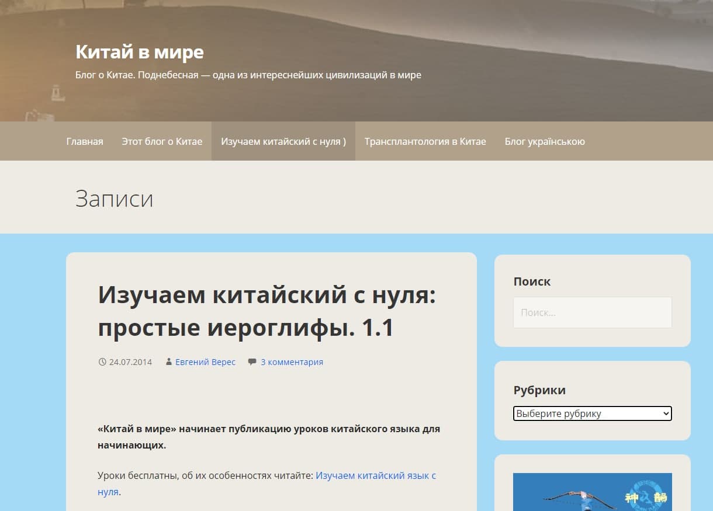Focus the Поиск search input field
The width and height of the screenshot is (713, 511).
[x=592, y=312]
